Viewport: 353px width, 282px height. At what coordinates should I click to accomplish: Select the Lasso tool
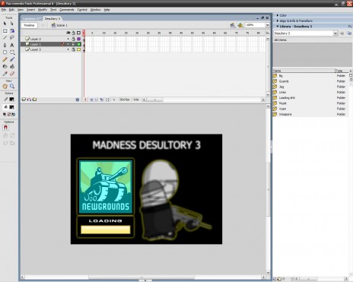[12, 38]
